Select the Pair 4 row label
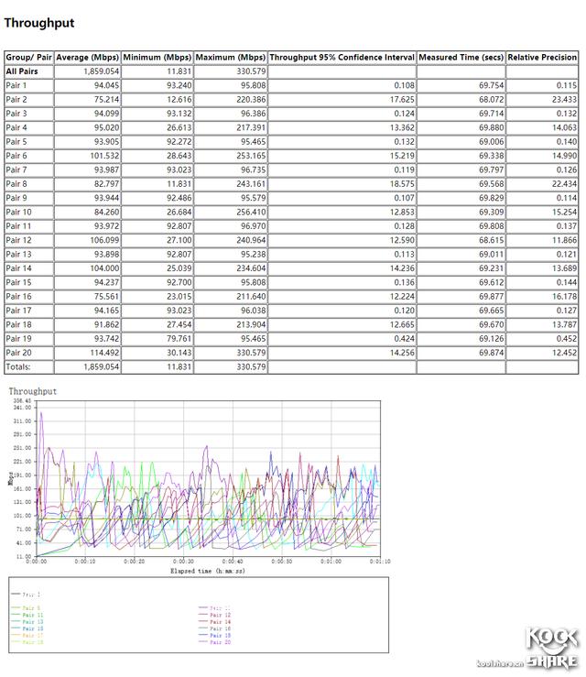The image size is (586, 677). [16, 128]
